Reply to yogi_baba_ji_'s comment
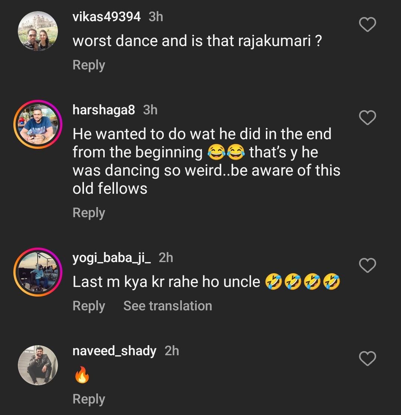 click(89, 306)
